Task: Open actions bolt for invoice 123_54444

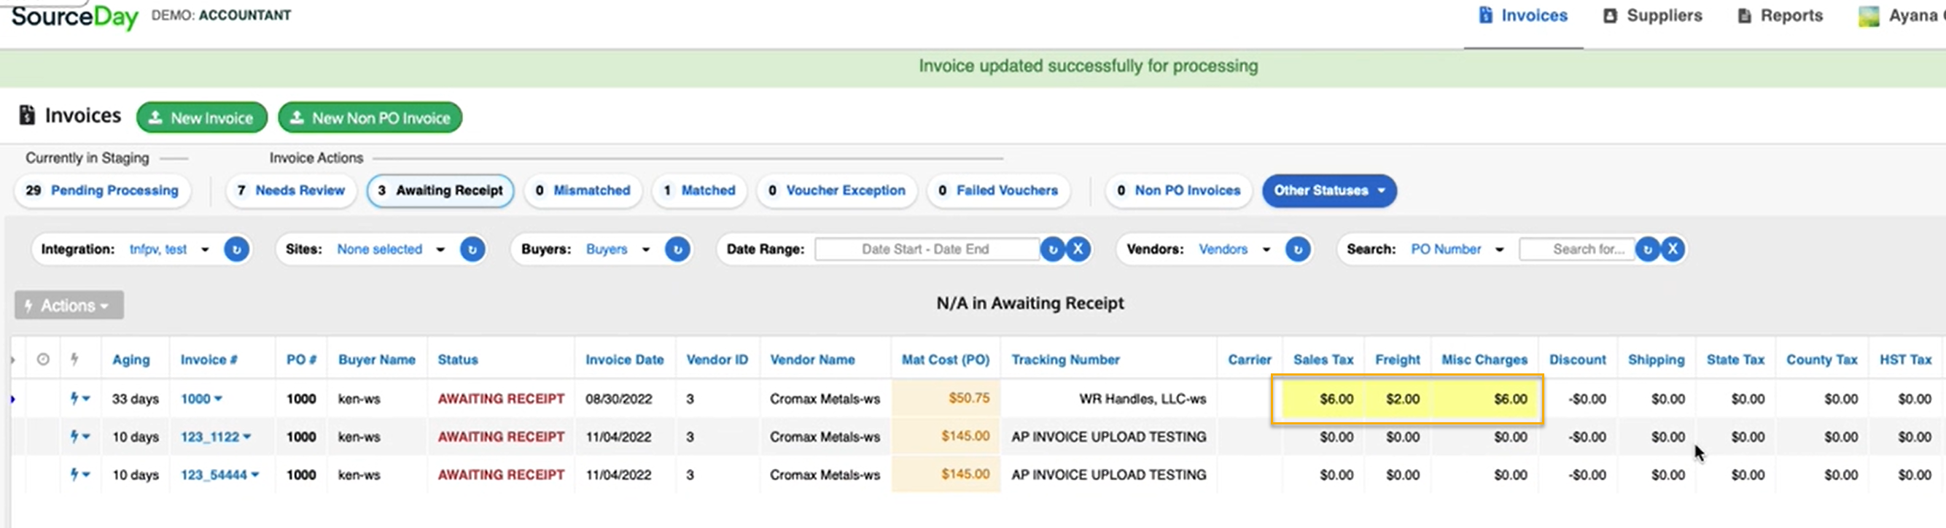Action: click(x=79, y=474)
